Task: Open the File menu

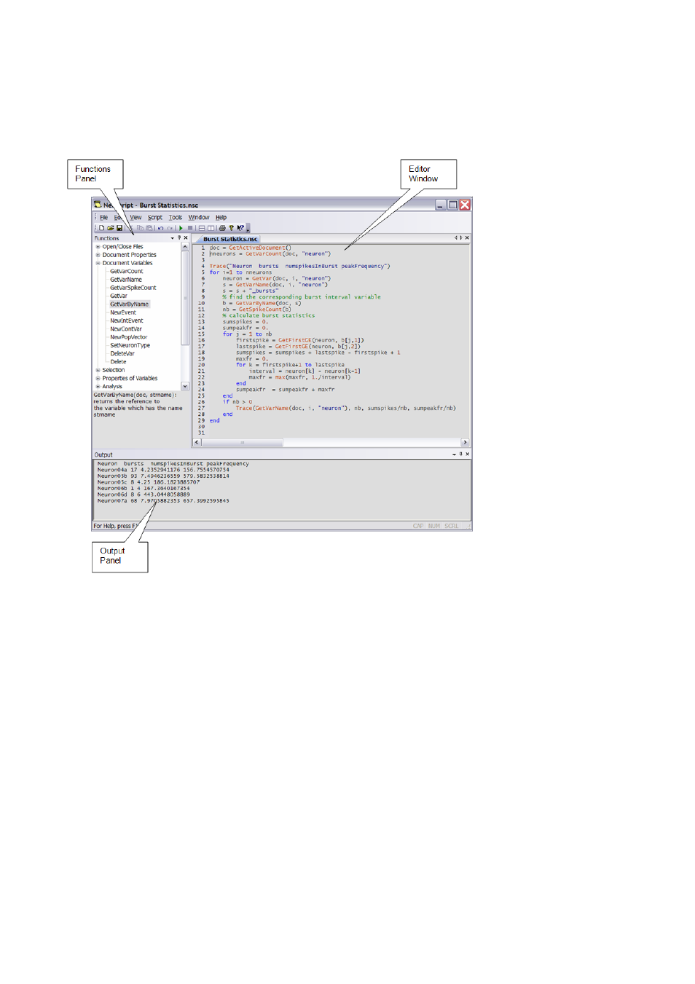Action: click(103, 217)
